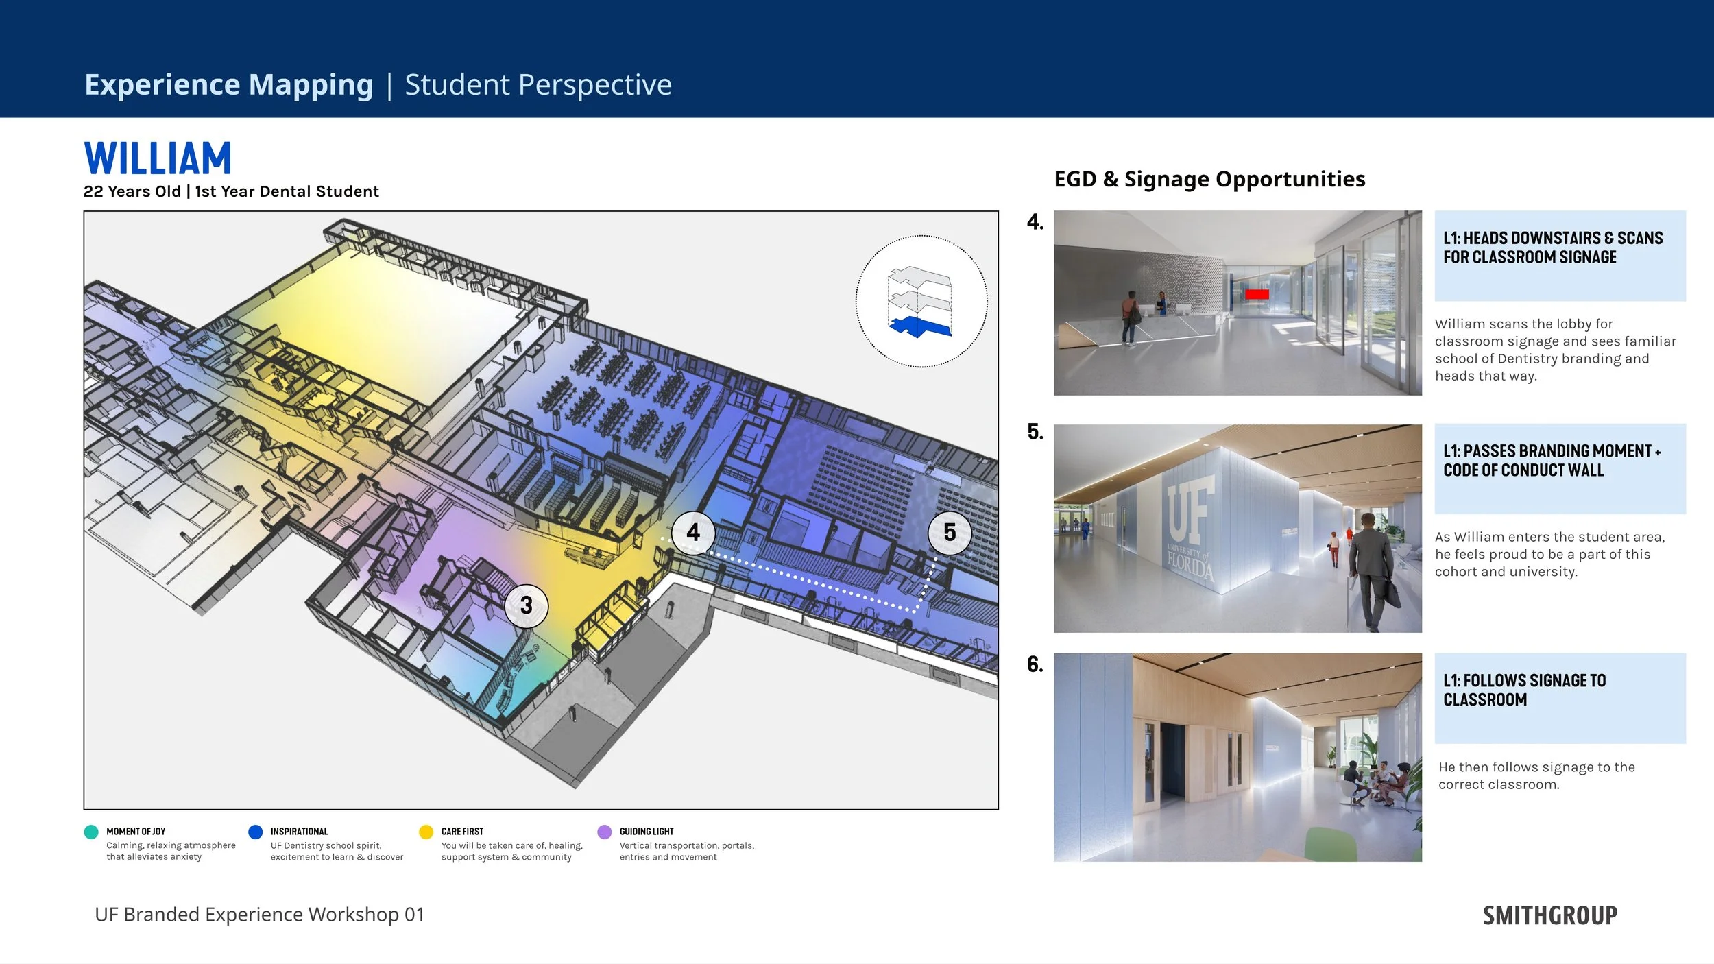
Task: Click EGD & Signage Opportunities heading
Action: (1209, 179)
